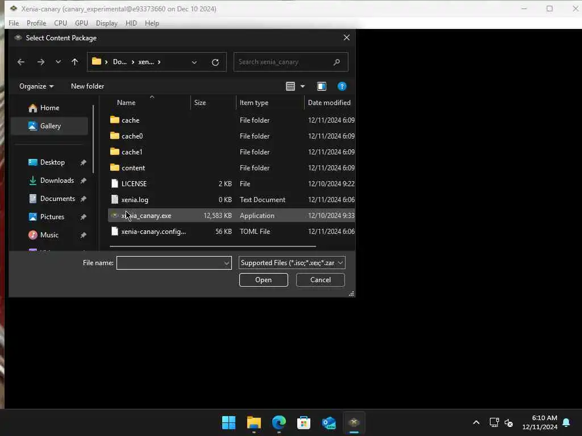The image size is (582, 436).
Task: Click the search magnifier icon
Action: tap(336, 62)
